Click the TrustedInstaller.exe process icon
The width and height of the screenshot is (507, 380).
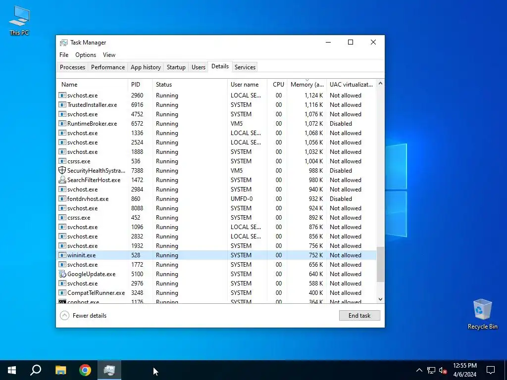point(62,105)
